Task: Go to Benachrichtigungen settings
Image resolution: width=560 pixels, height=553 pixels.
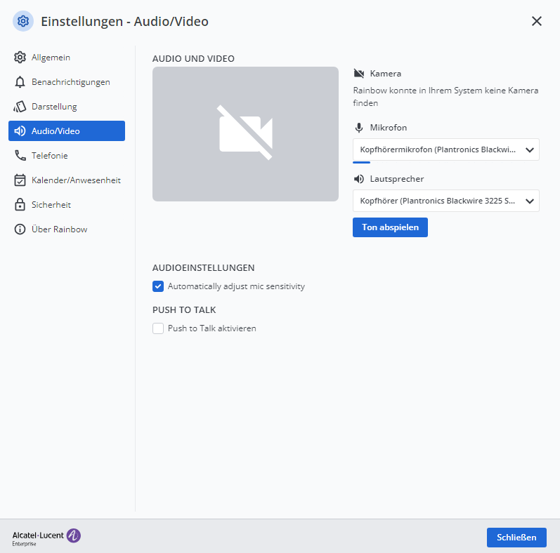Action: [x=70, y=82]
